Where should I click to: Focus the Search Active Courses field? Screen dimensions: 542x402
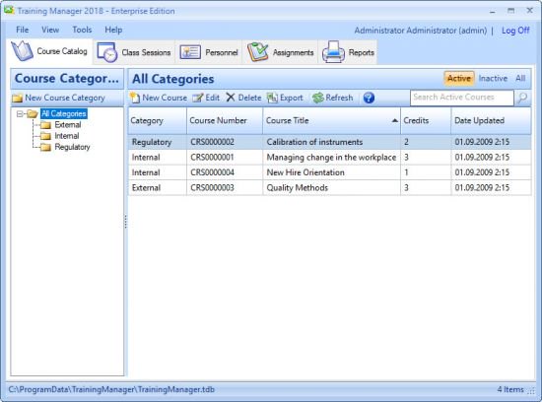point(462,98)
